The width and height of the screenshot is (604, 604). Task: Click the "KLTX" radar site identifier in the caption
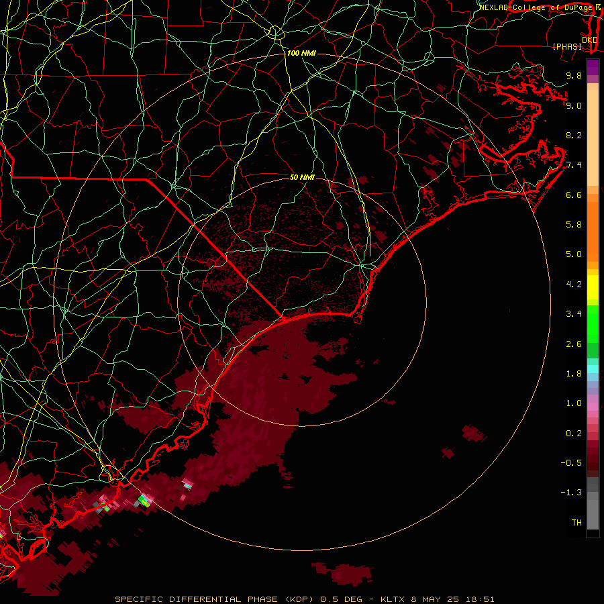(x=393, y=599)
